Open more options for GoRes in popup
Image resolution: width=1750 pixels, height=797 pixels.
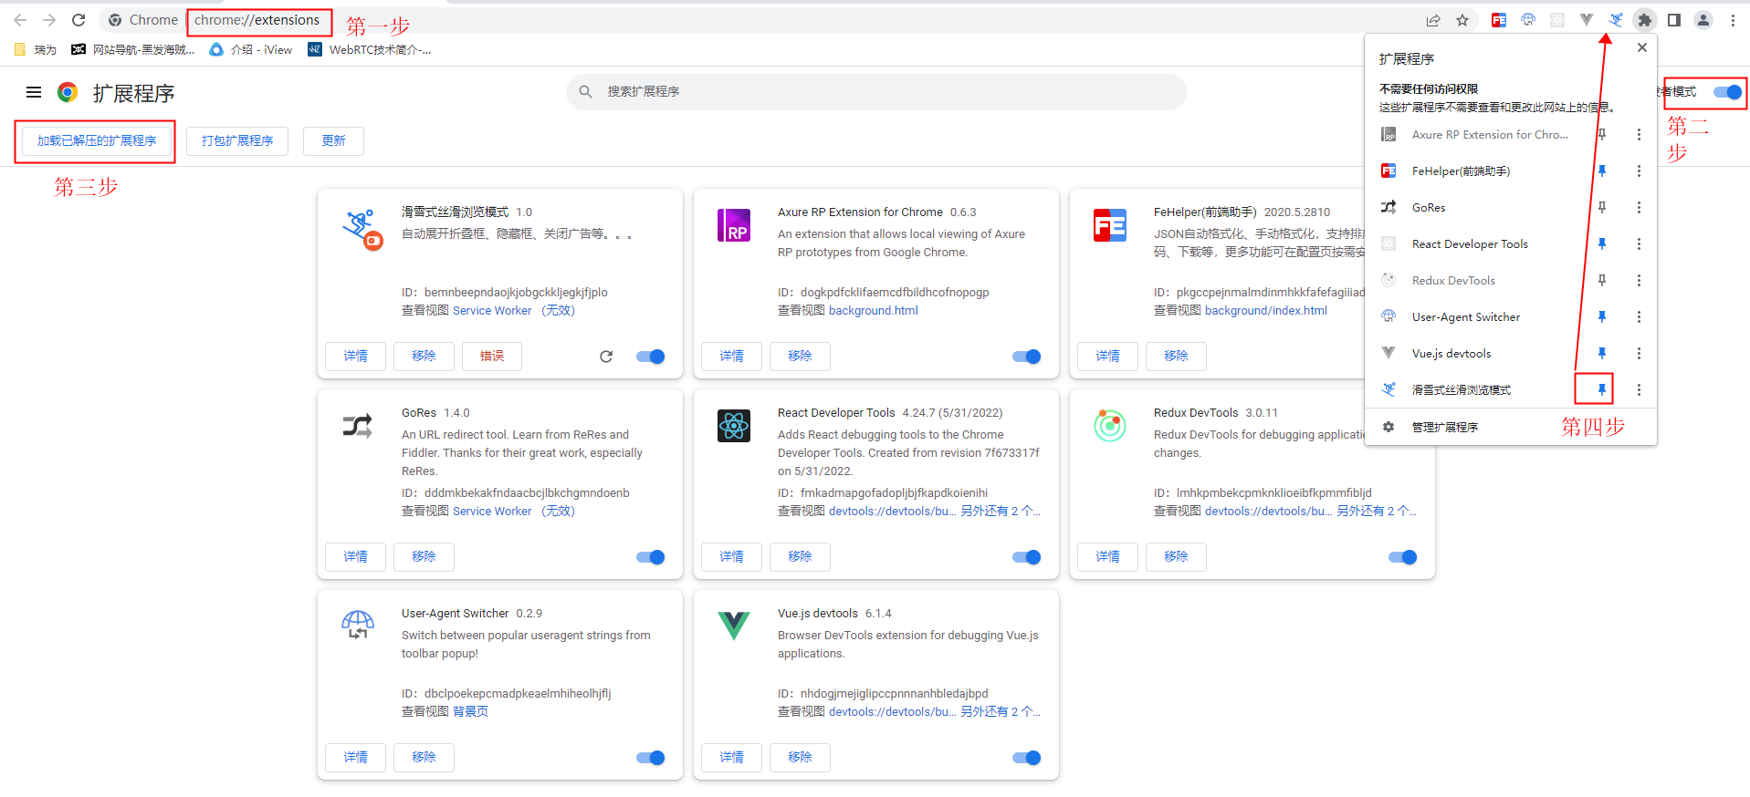(1639, 207)
